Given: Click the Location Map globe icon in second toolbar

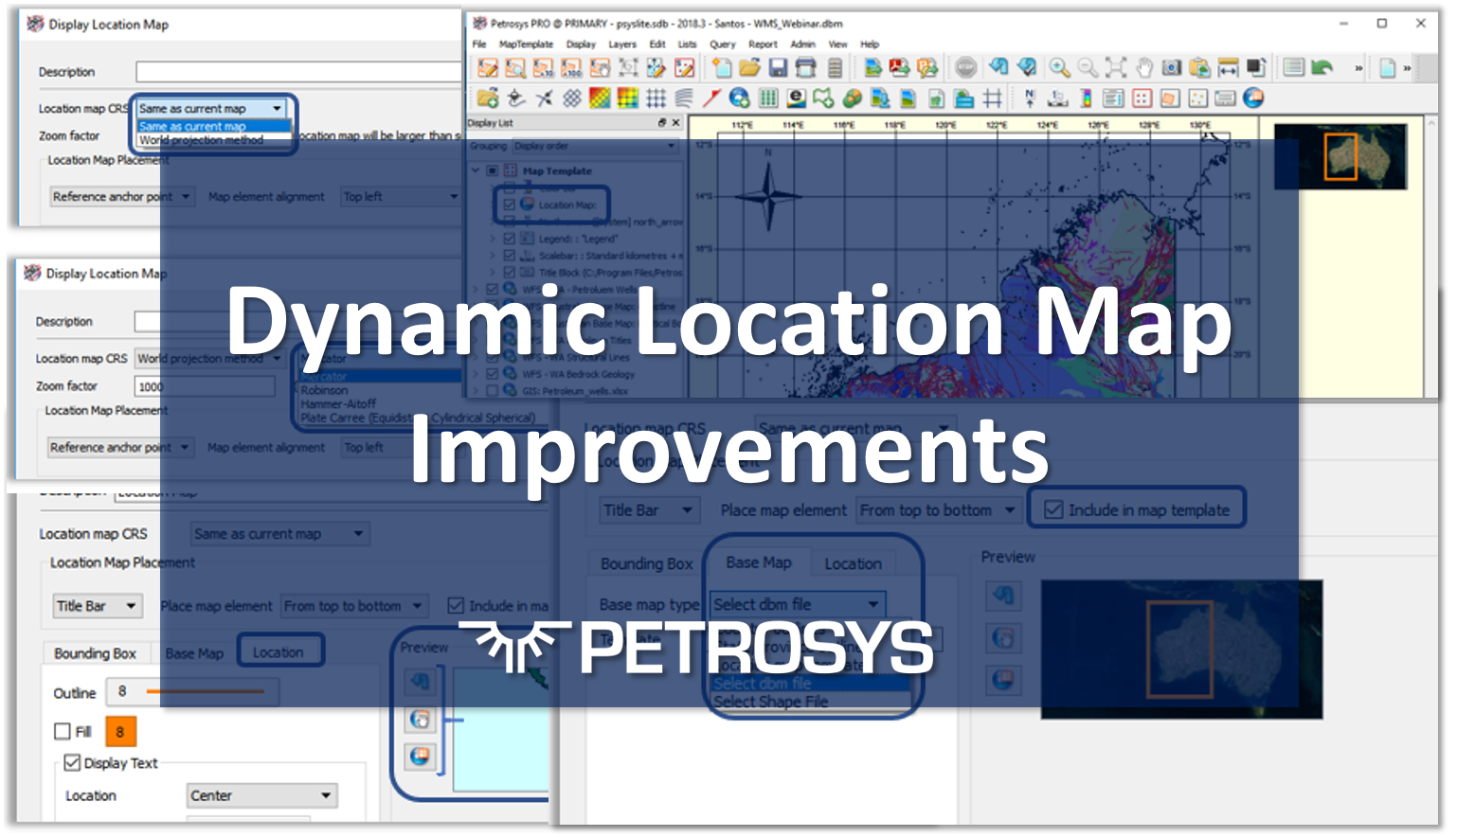Looking at the screenshot, I should coord(1253,98).
